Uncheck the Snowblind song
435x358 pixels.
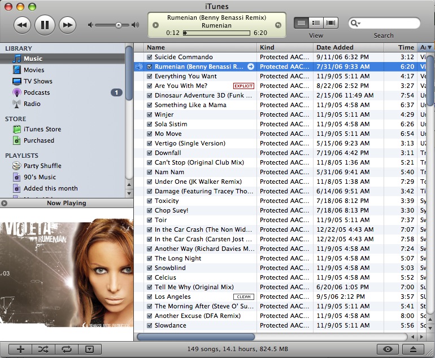[x=150, y=268]
